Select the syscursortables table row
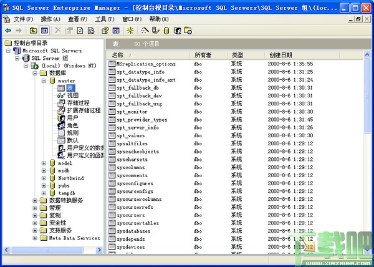The height and width of the screenshot is (267, 374). [x=138, y=223]
